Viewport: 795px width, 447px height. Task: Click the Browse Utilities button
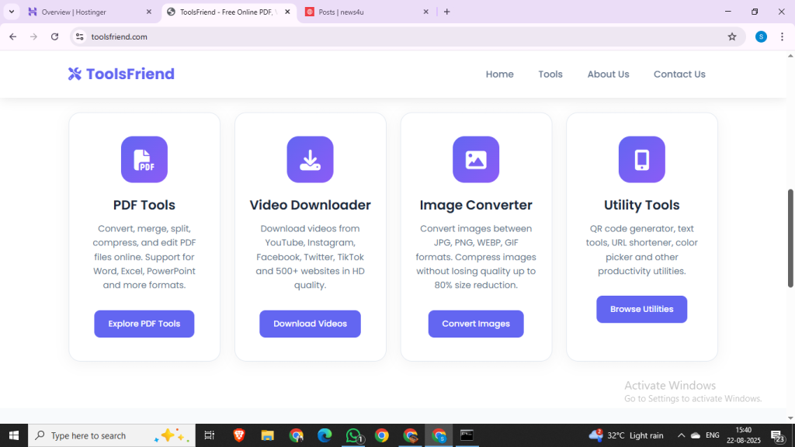(641, 309)
